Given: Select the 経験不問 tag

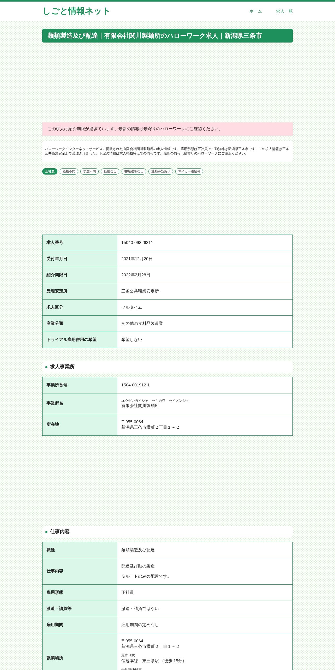Looking at the screenshot, I should (x=69, y=171).
